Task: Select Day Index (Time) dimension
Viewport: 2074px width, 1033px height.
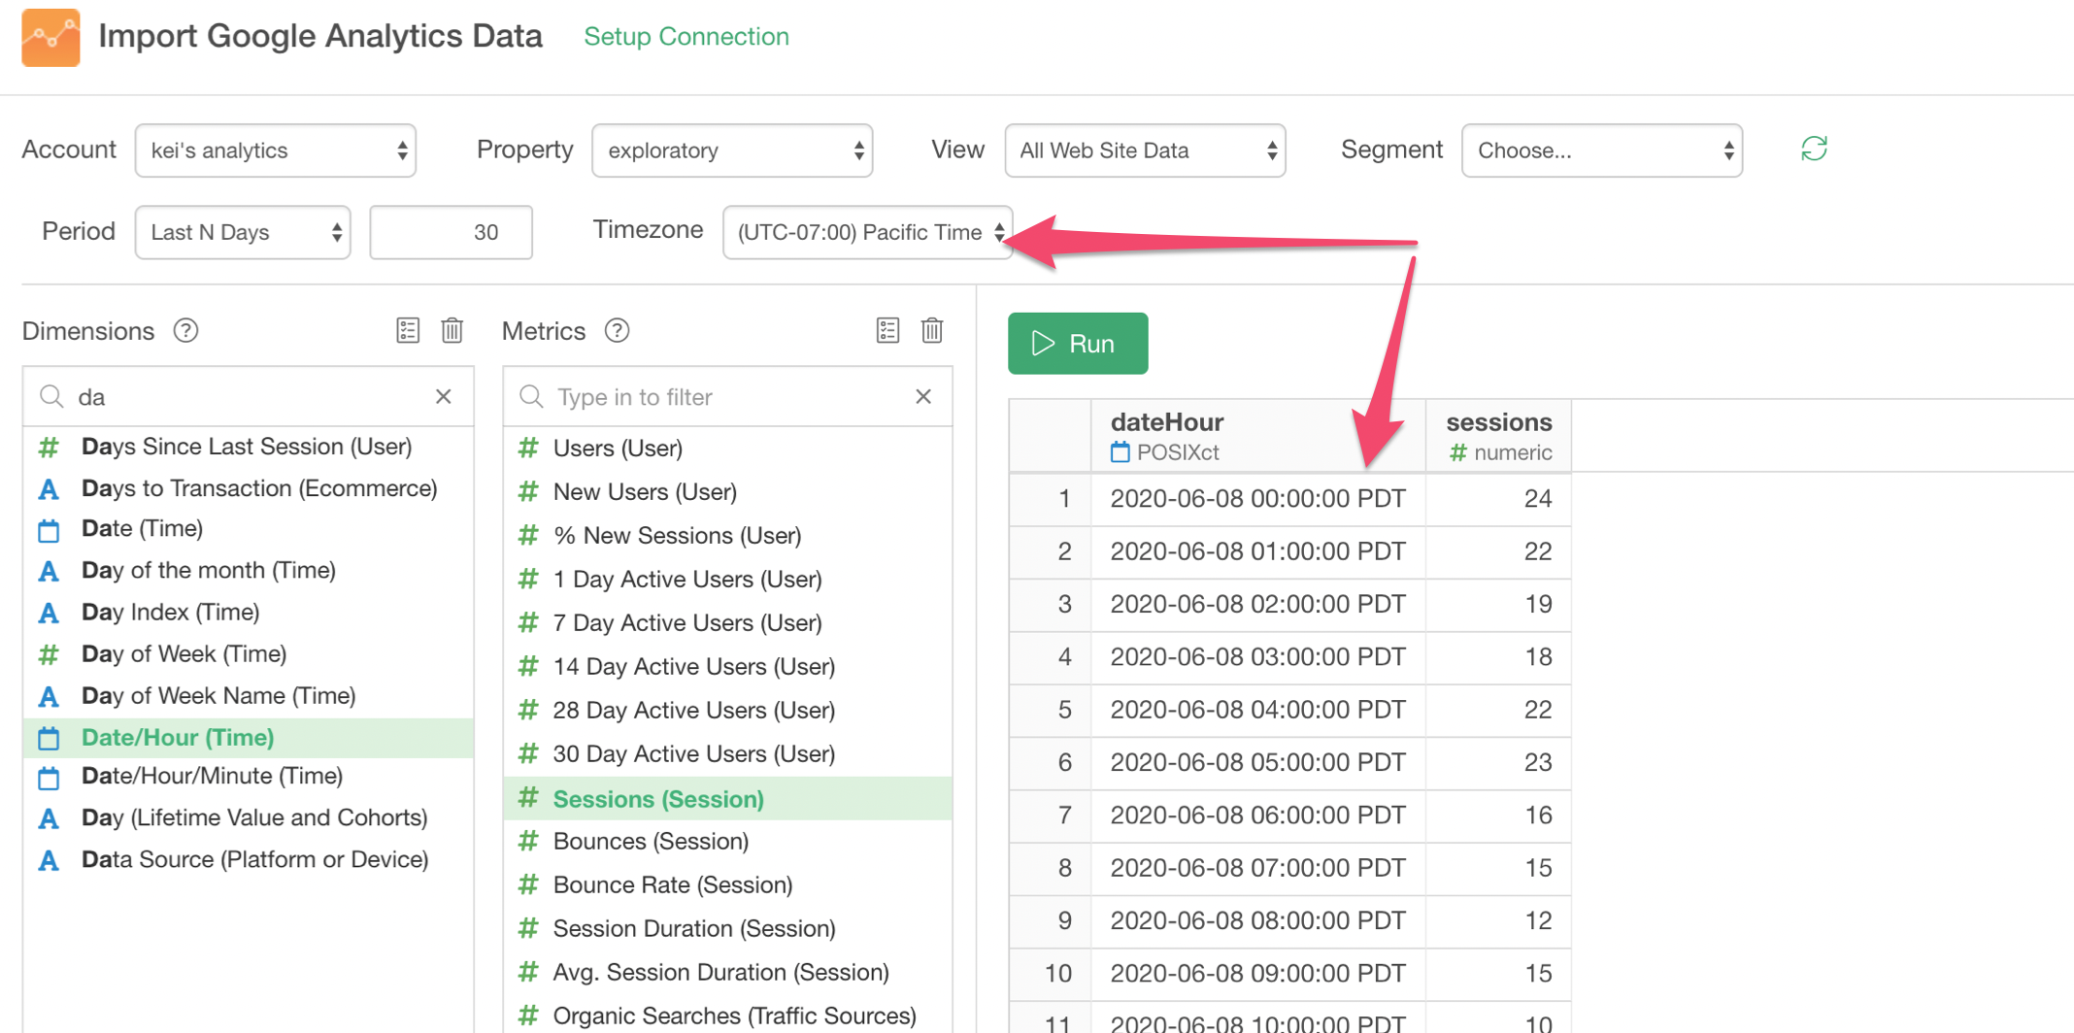Action: pos(248,613)
